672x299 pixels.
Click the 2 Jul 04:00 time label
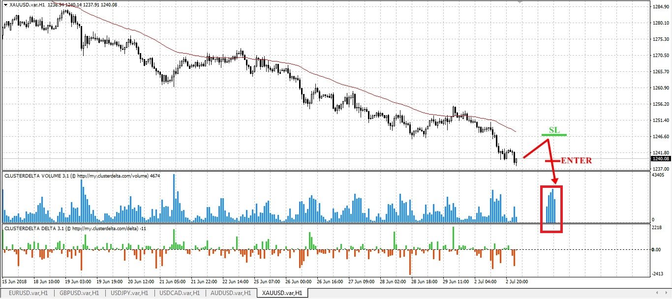tap(486, 282)
